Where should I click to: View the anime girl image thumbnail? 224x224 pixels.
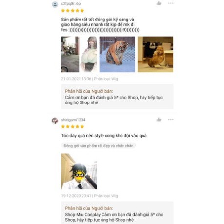[x=88, y=54]
